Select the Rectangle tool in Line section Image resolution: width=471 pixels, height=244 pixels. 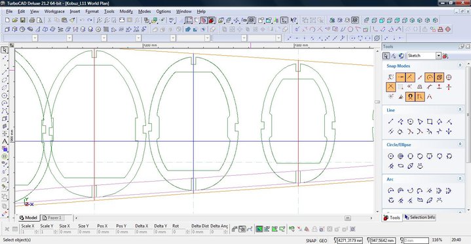click(430, 121)
